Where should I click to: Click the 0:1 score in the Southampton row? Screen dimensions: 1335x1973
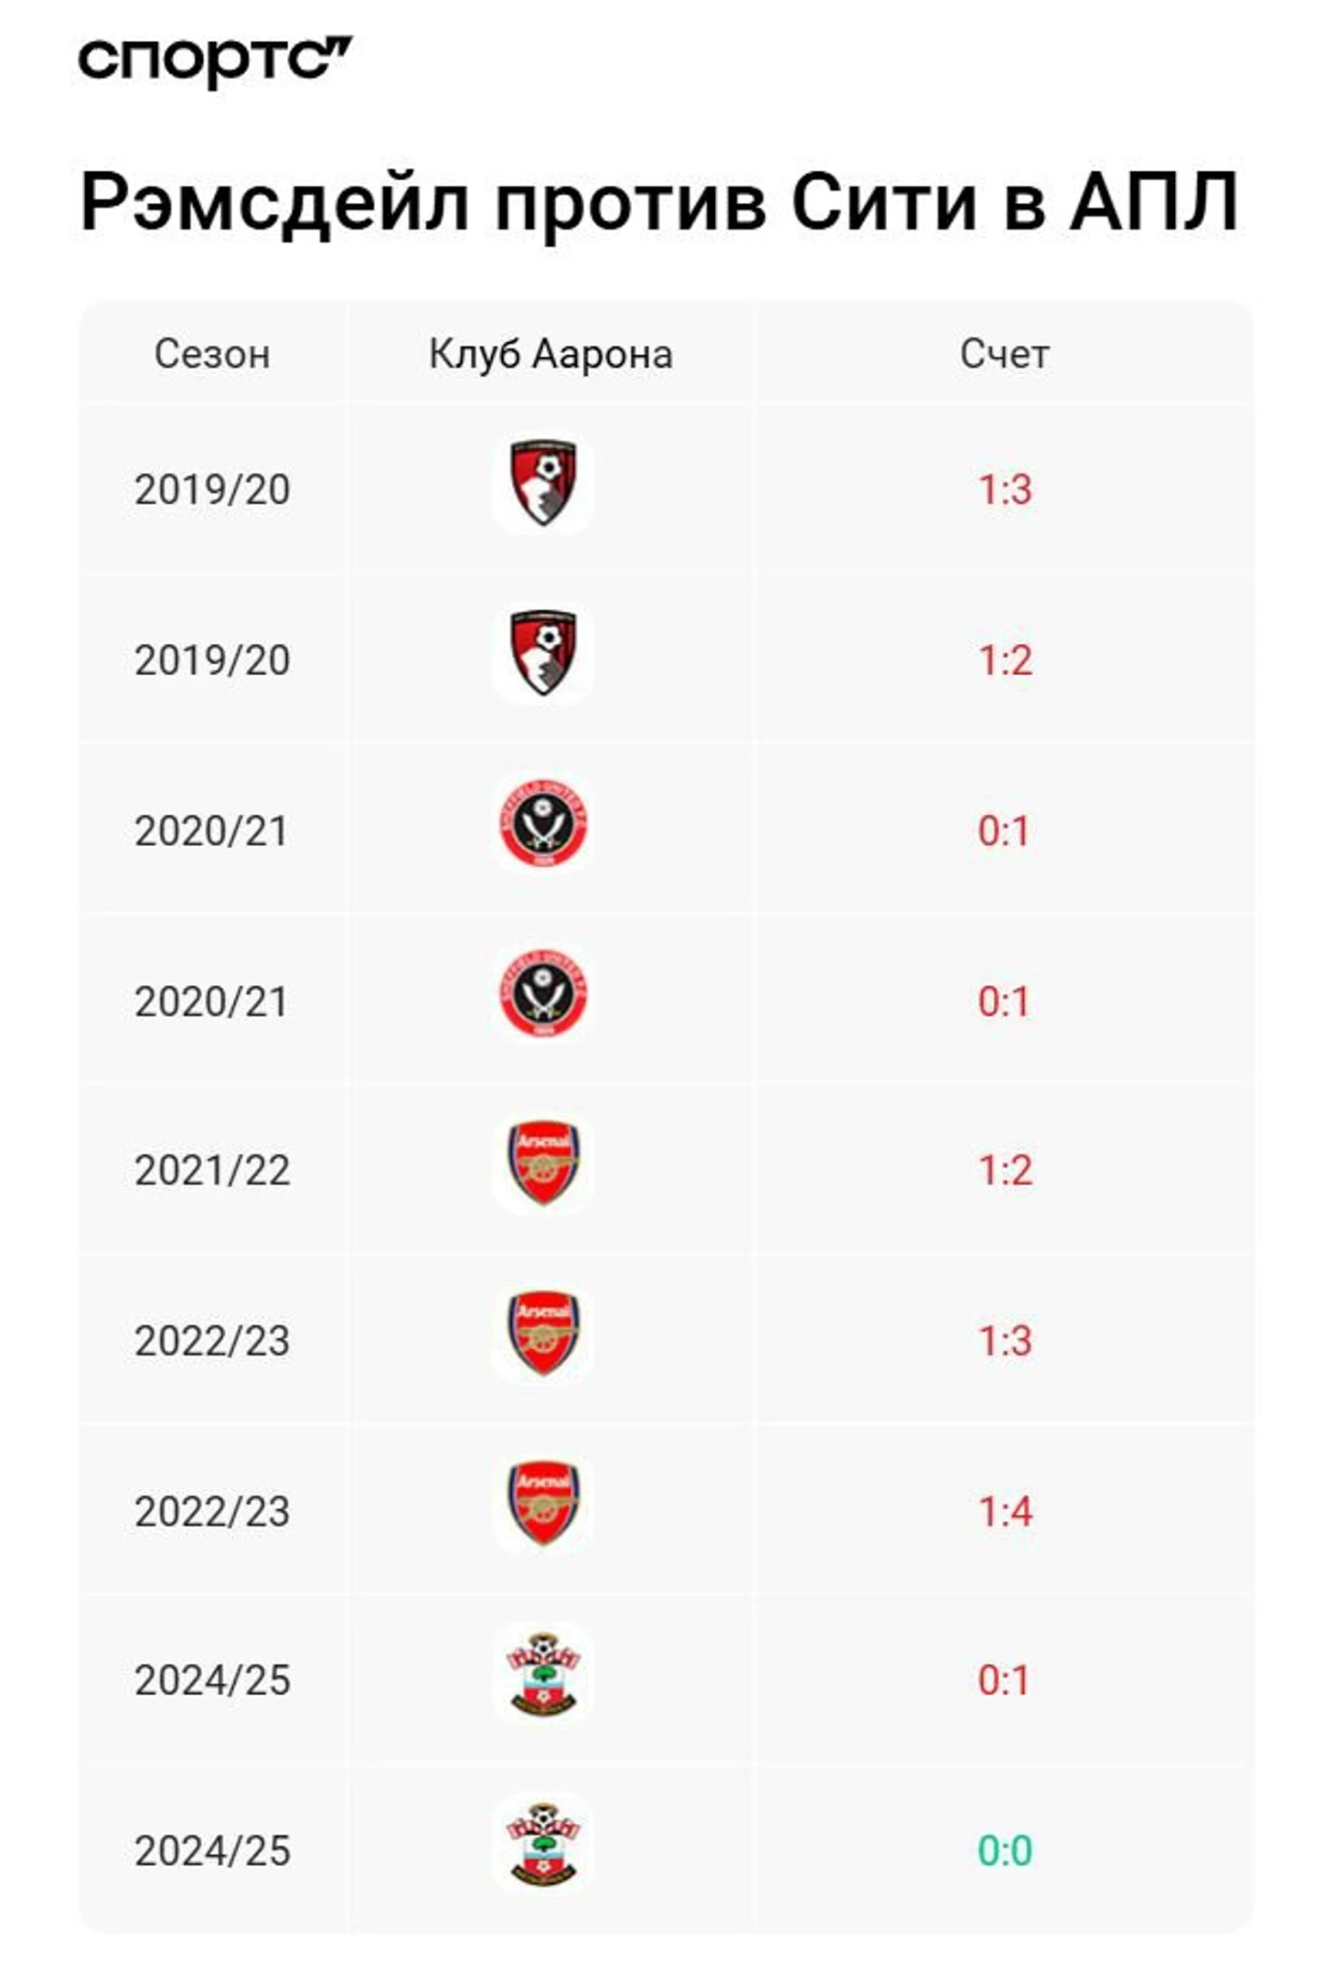1004,1680
